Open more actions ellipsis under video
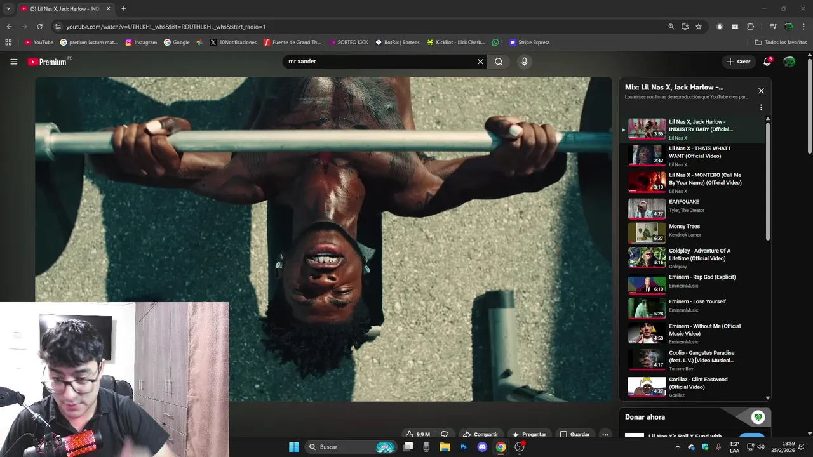This screenshot has width=813, height=457. point(605,435)
